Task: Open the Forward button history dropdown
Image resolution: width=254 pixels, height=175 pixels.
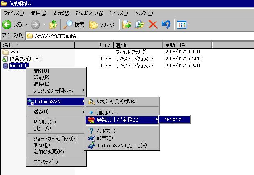Action: (44, 24)
